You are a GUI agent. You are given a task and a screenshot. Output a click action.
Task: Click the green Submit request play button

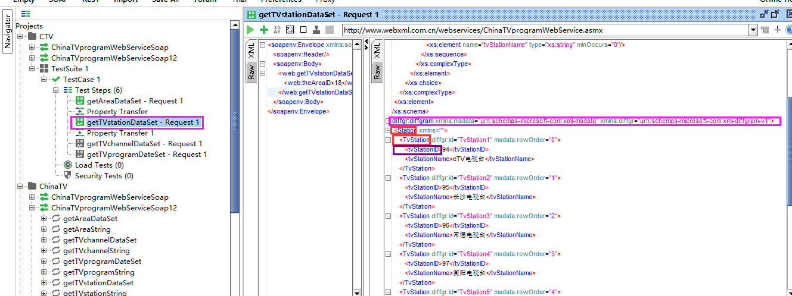pos(250,30)
